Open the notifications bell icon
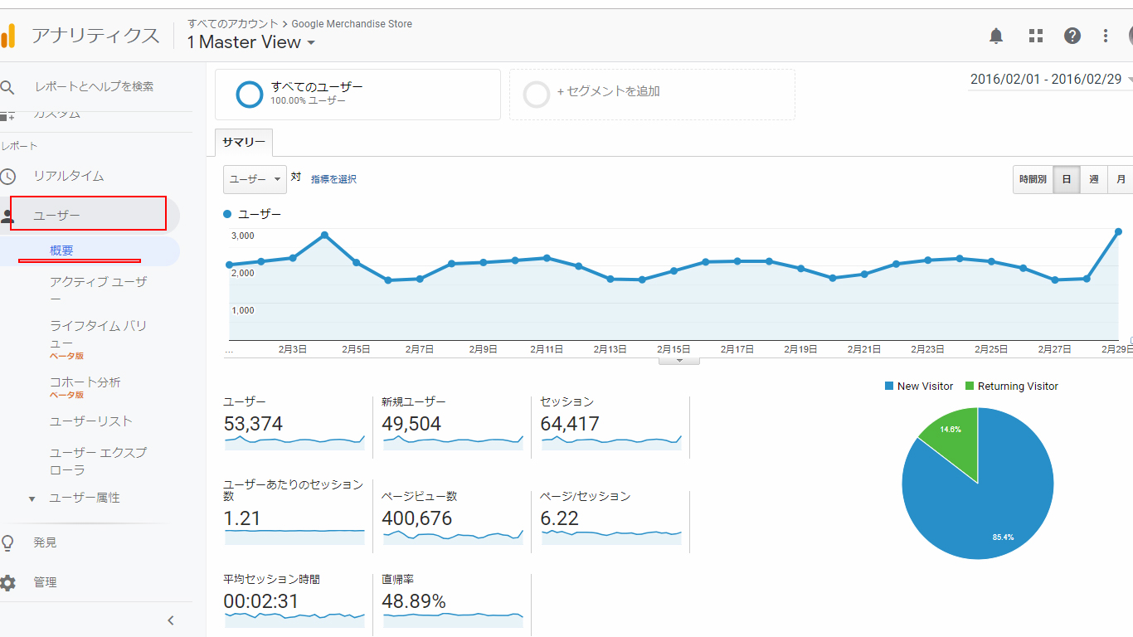Viewport: 1133px width, 637px height. pos(996,36)
